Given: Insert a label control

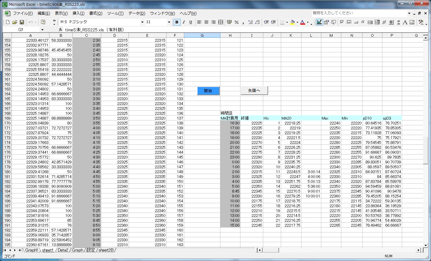Looking at the screenshot, I should pyautogui.click(x=405, y=22).
